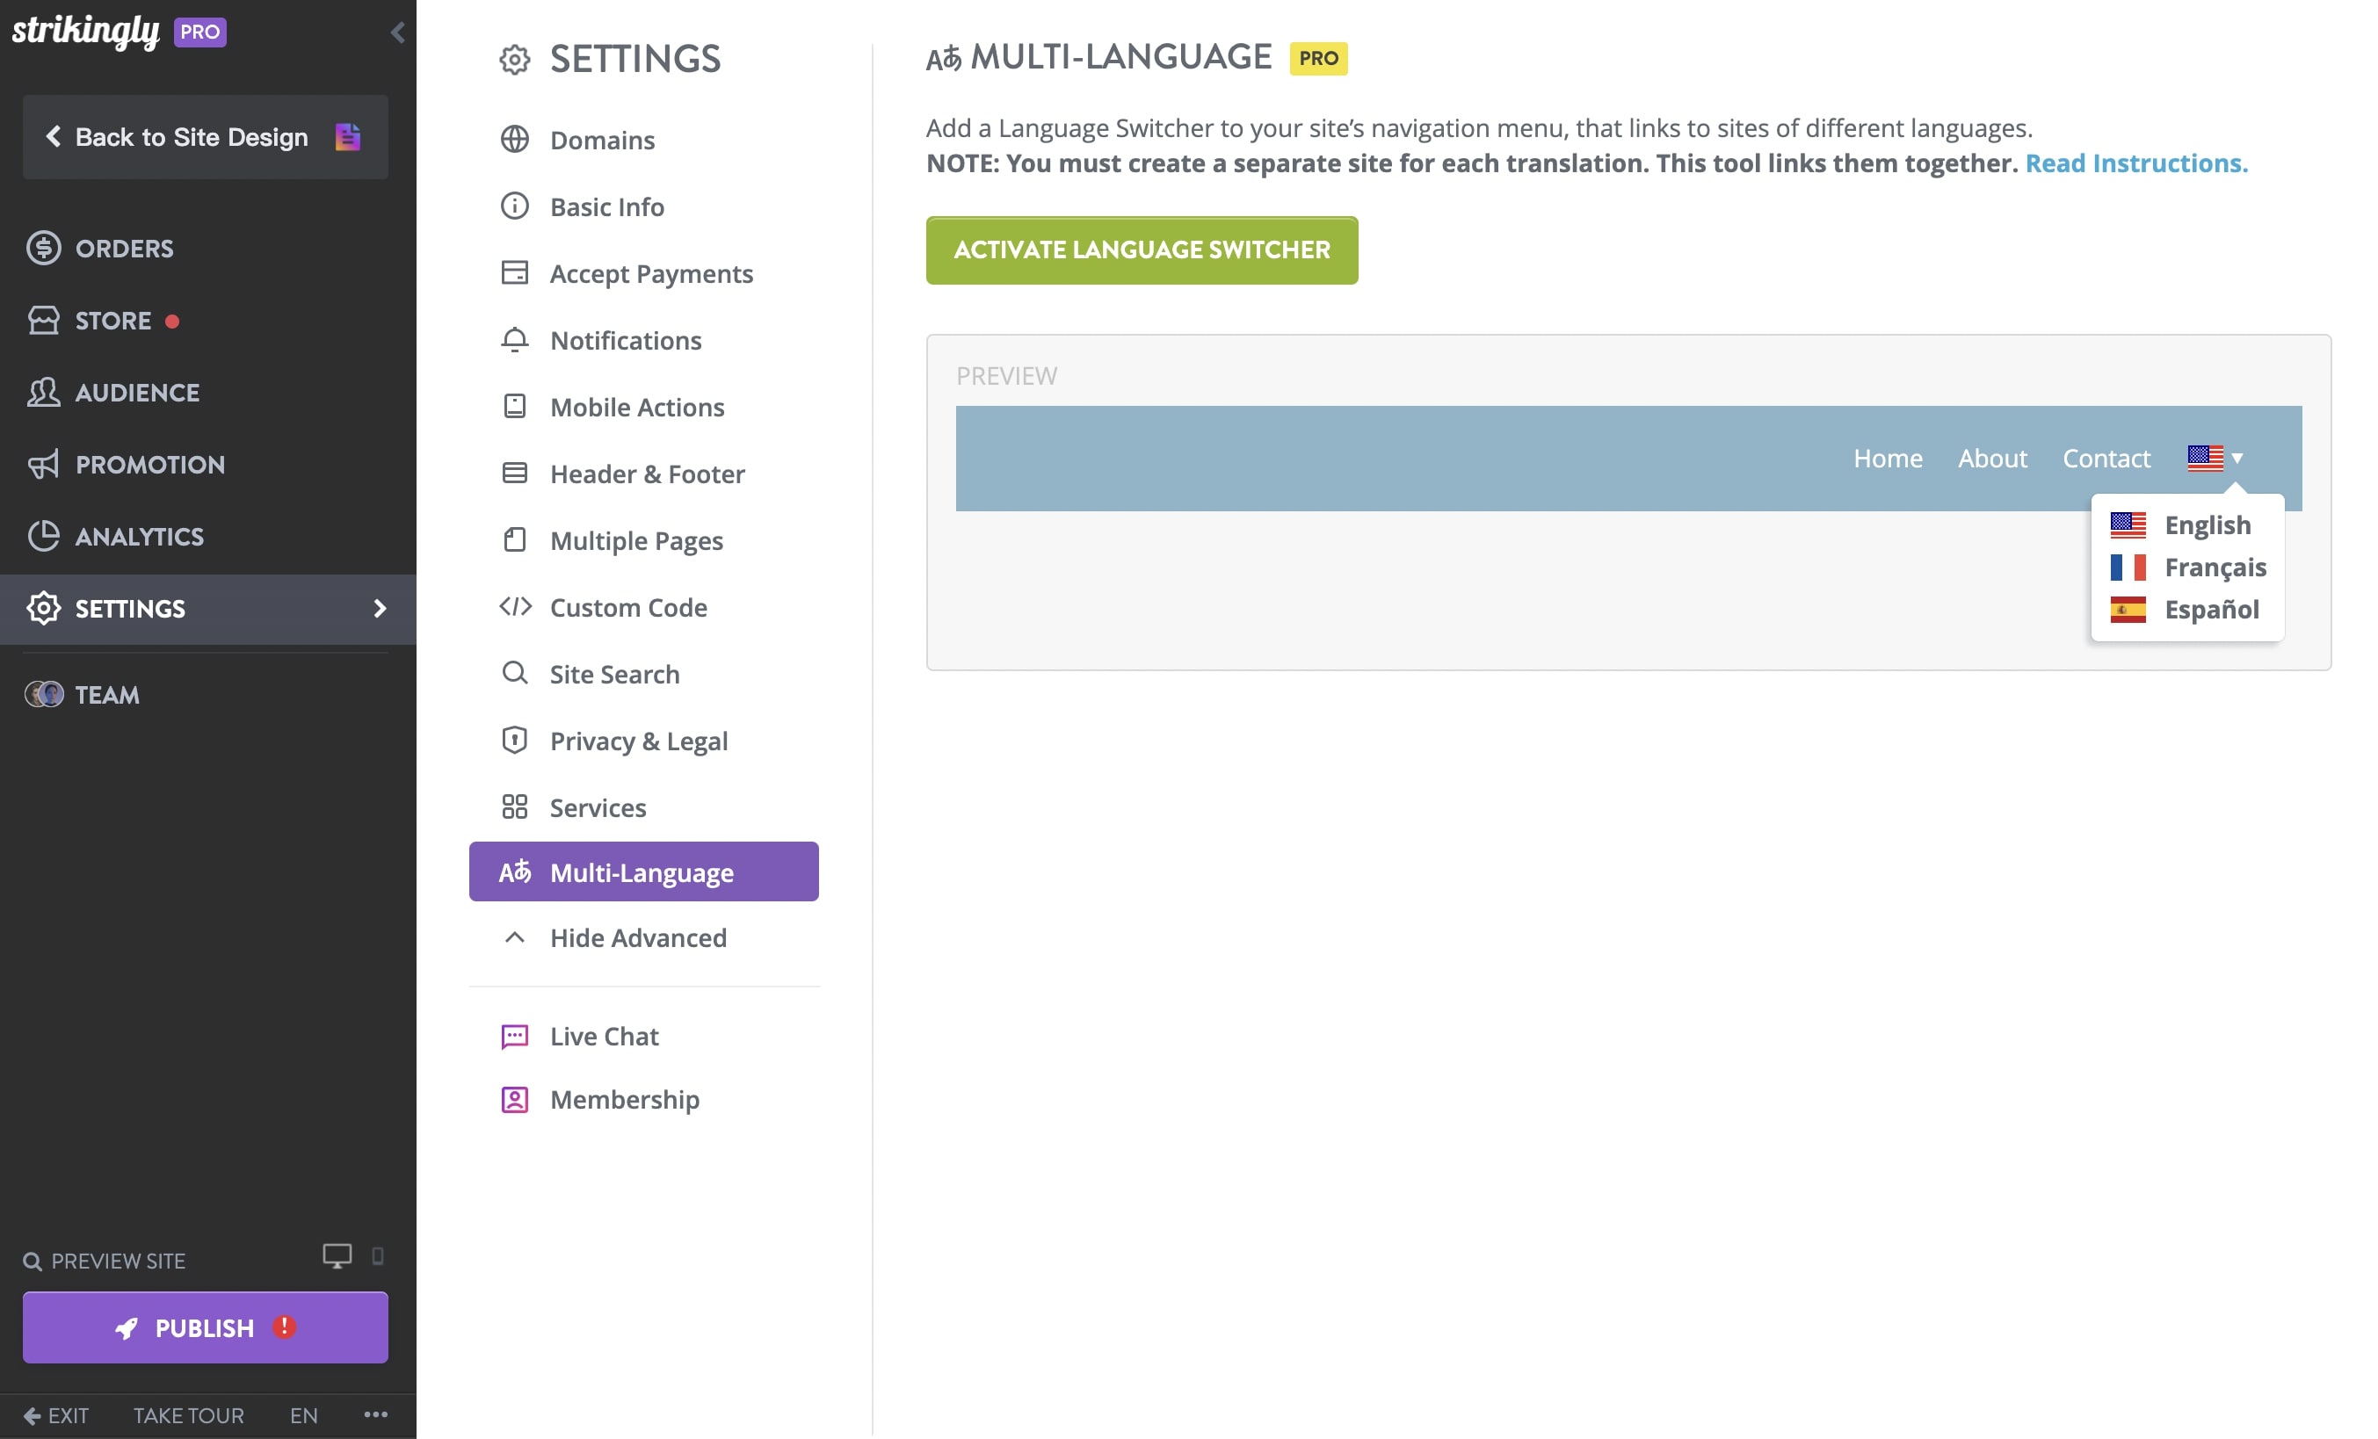Open the Read Instructions link
Viewport: 2378px width, 1439px height.
pos(2136,162)
